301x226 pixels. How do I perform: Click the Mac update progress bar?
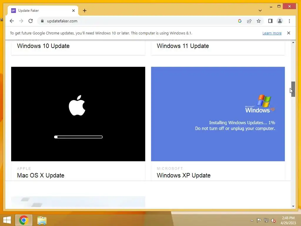pos(78,137)
